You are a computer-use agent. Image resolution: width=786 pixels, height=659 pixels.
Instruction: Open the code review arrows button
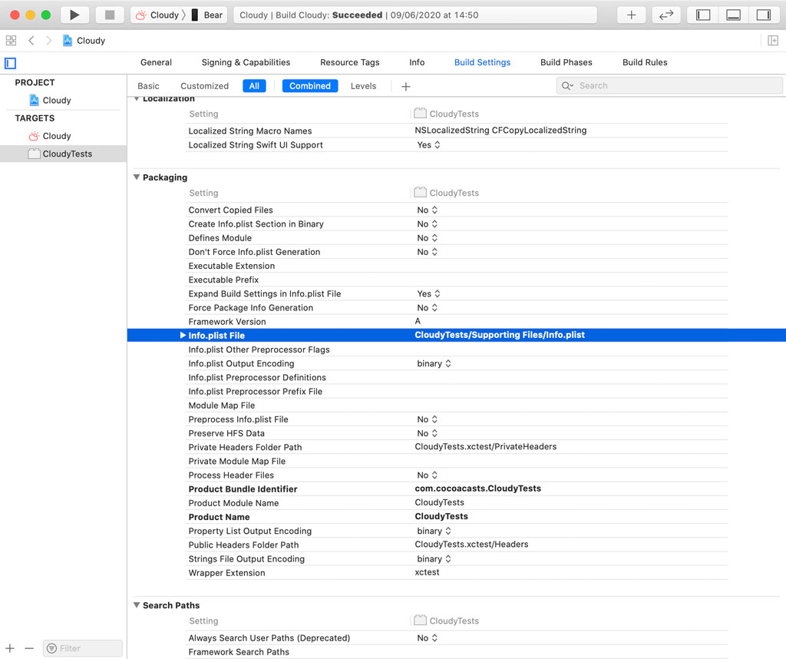point(667,15)
